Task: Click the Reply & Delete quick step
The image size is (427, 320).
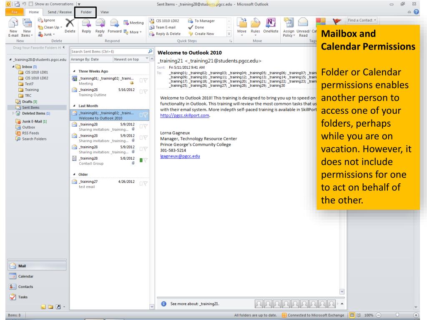Action: point(165,34)
